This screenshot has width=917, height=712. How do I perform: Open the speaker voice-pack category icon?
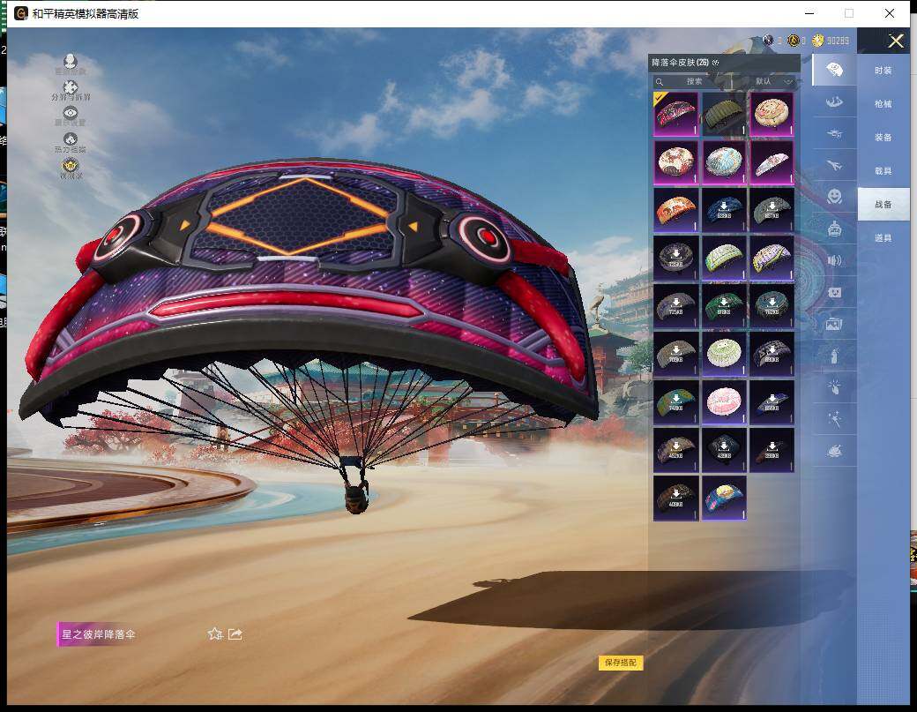[x=833, y=260]
